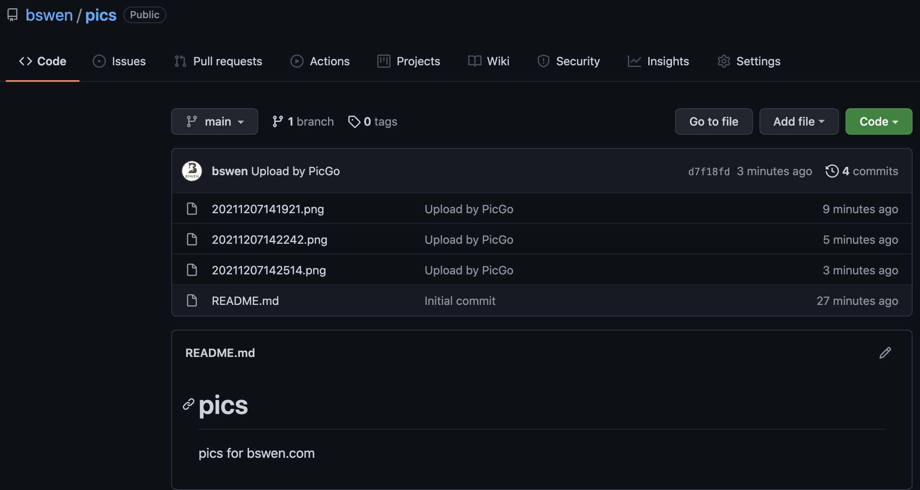Viewport: 920px width, 490px height.
Task: Click the bswen avatar in commit header
Action: [192, 171]
